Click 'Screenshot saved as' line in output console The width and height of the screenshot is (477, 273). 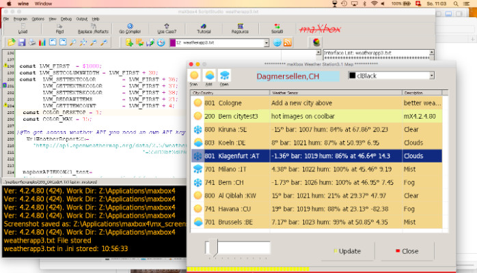pyautogui.click(x=94, y=224)
